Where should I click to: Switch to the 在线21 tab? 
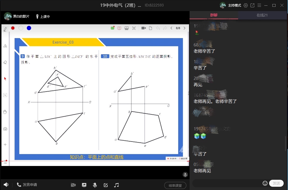[262, 15]
